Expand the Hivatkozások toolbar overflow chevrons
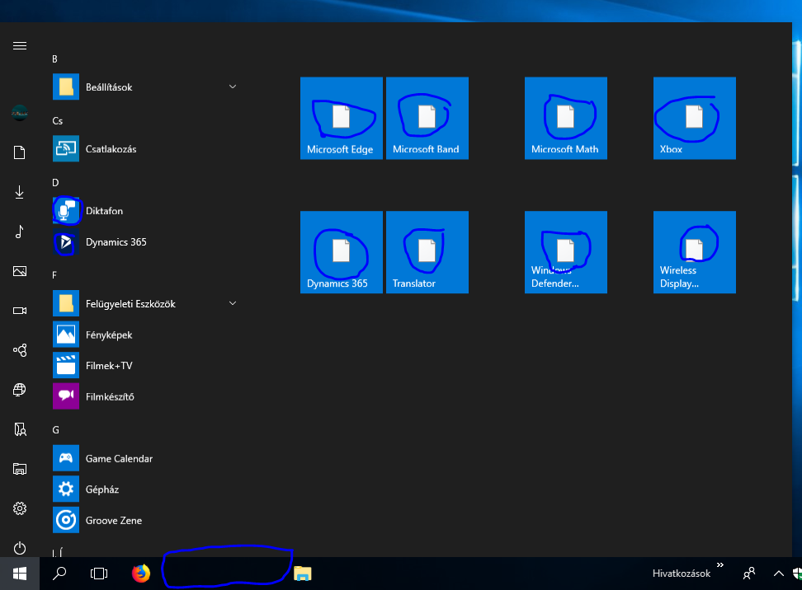 (720, 565)
